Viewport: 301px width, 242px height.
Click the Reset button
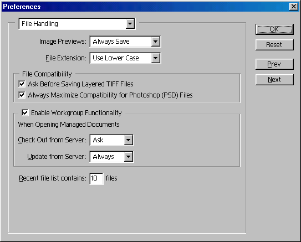click(274, 45)
